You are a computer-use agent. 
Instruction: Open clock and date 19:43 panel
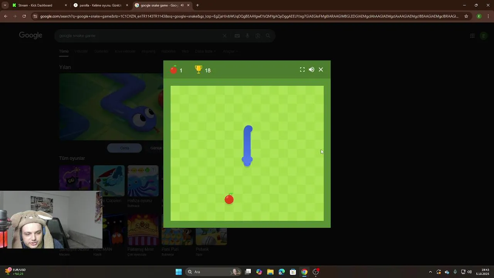[x=483, y=272]
